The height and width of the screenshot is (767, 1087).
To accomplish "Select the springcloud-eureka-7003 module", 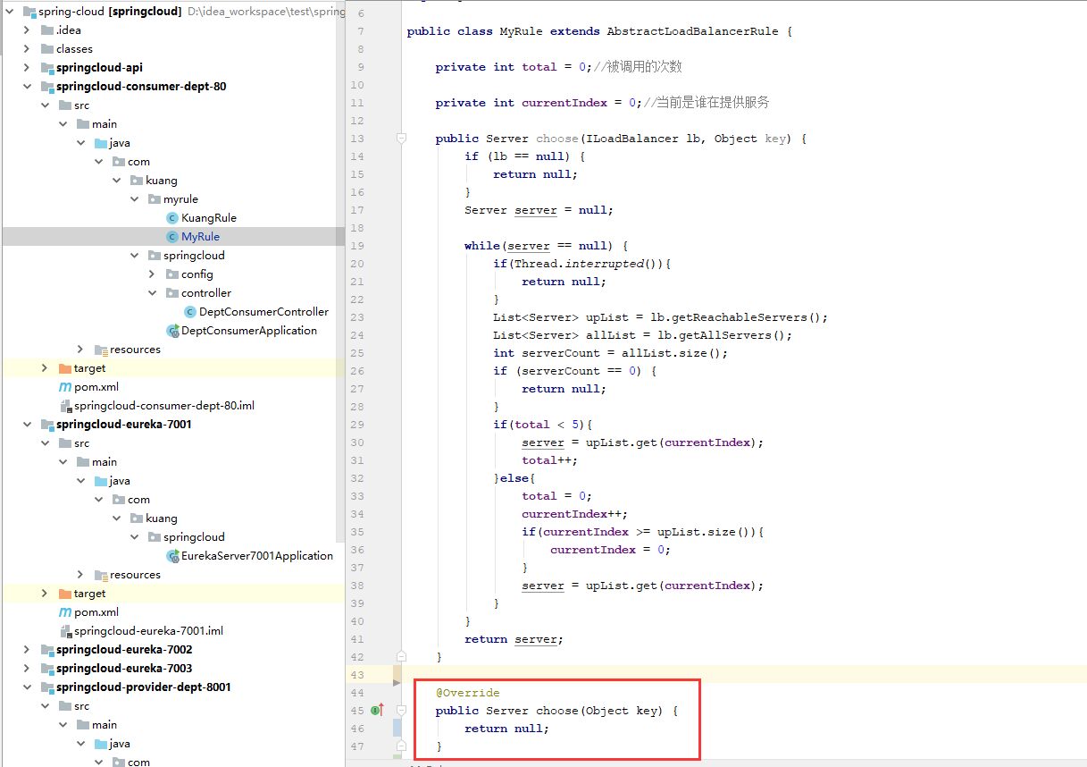I will click(x=123, y=669).
